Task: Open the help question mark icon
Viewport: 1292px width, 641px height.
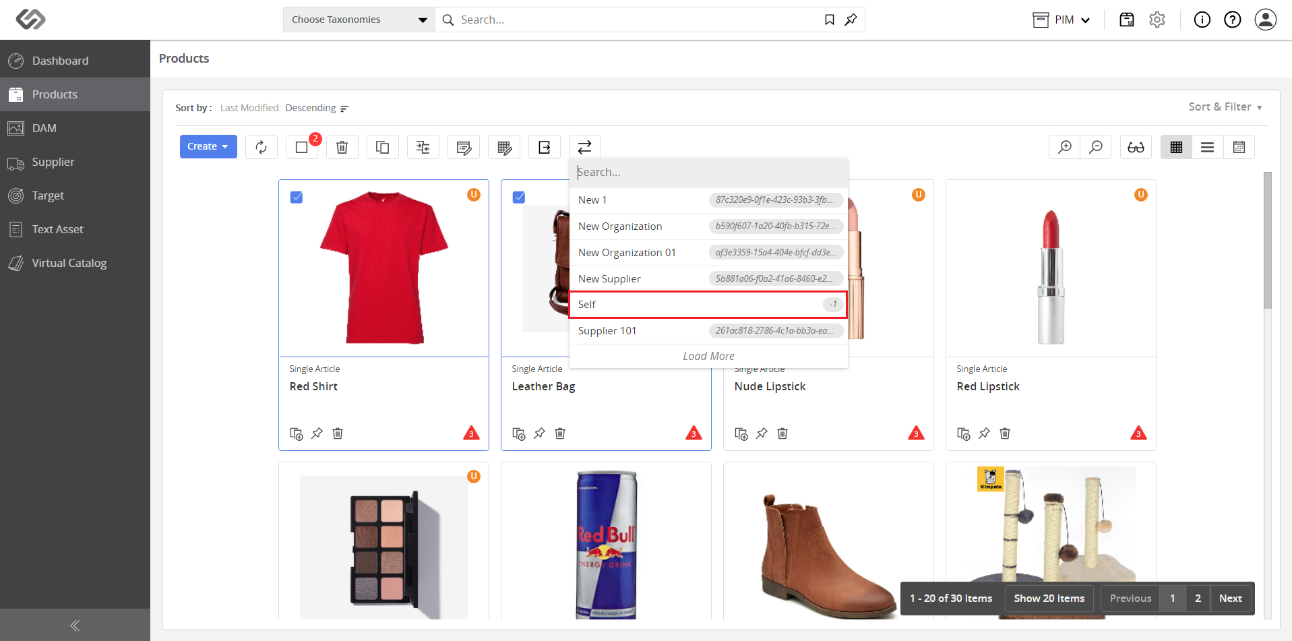Action: pos(1233,20)
